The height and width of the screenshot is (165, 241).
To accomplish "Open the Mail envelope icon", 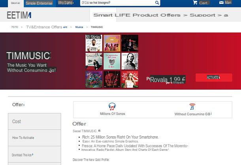I will tap(221, 2).
